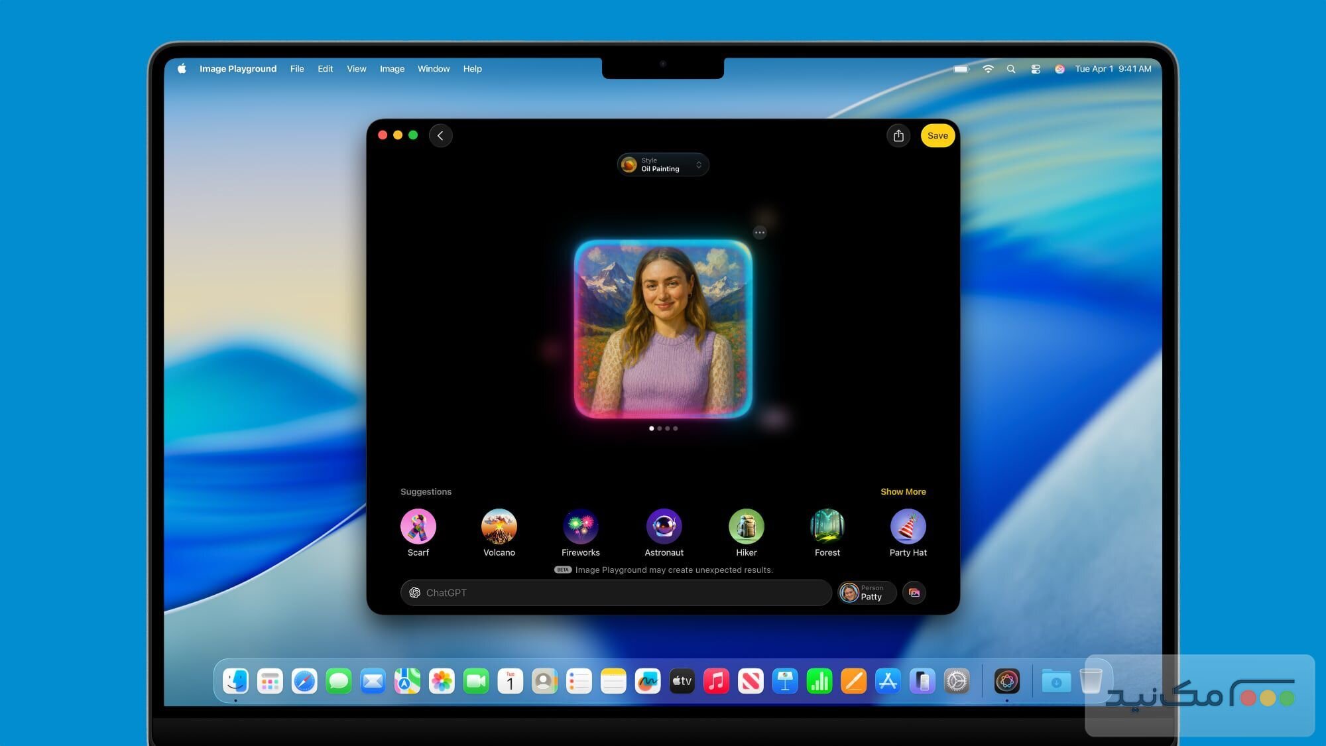Apply the Hiker suggestion
1326x746 pixels.
(746, 526)
